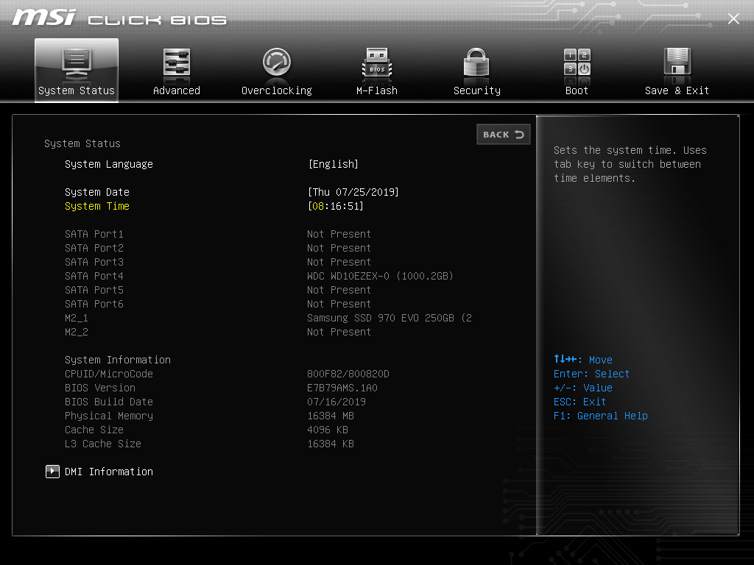Click the BACK button
This screenshot has width=754, height=565.
pos(504,135)
